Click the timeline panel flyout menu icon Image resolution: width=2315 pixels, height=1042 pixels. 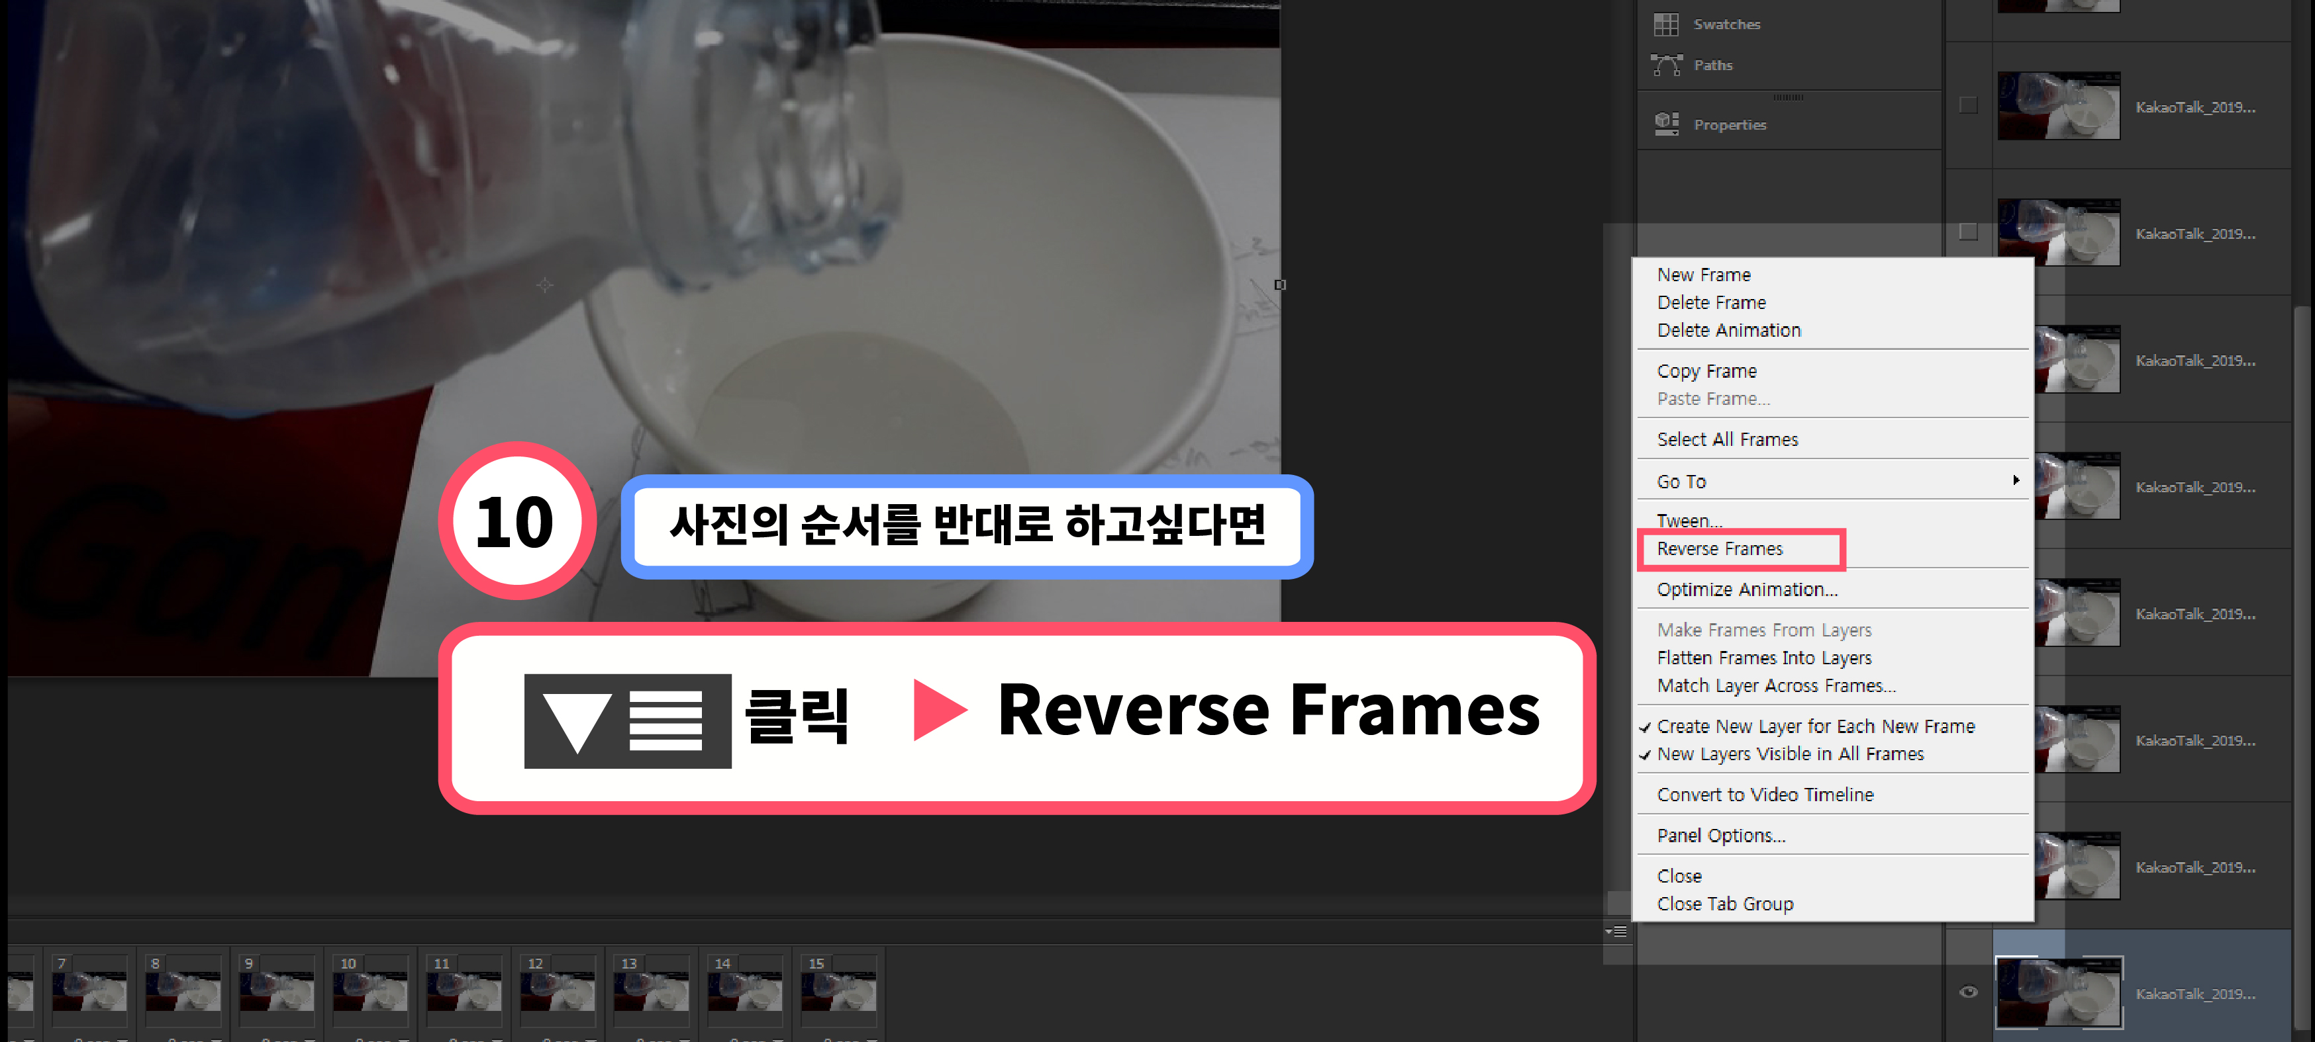click(x=1616, y=932)
